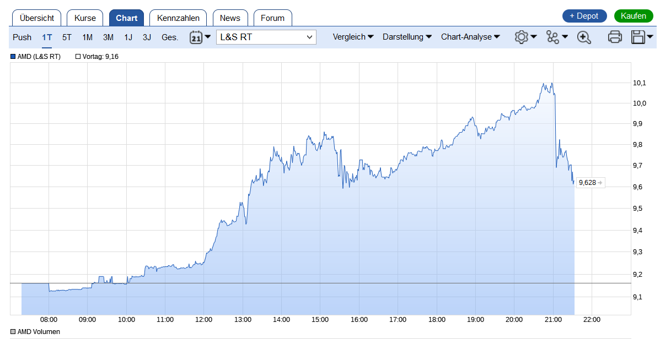The image size is (660, 339).
Task: Click the Vortag legend square
Action: click(78, 56)
